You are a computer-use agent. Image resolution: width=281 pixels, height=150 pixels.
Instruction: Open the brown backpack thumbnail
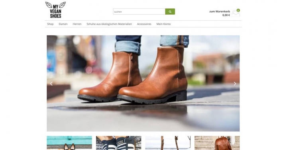click(217, 143)
